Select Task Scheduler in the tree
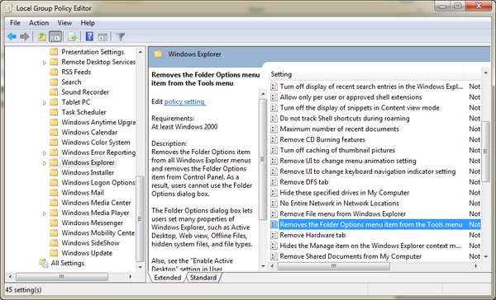 [83, 112]
